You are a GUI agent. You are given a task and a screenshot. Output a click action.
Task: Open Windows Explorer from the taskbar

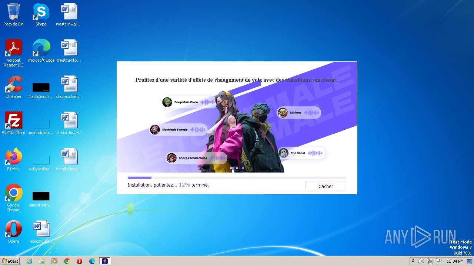42,261
